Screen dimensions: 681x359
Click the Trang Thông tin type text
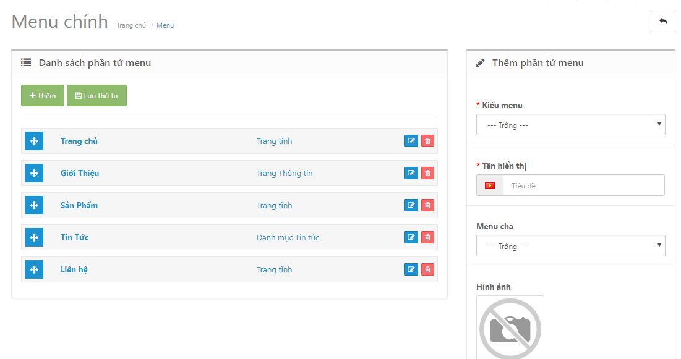pyautogui.click(x=285, y=173)
